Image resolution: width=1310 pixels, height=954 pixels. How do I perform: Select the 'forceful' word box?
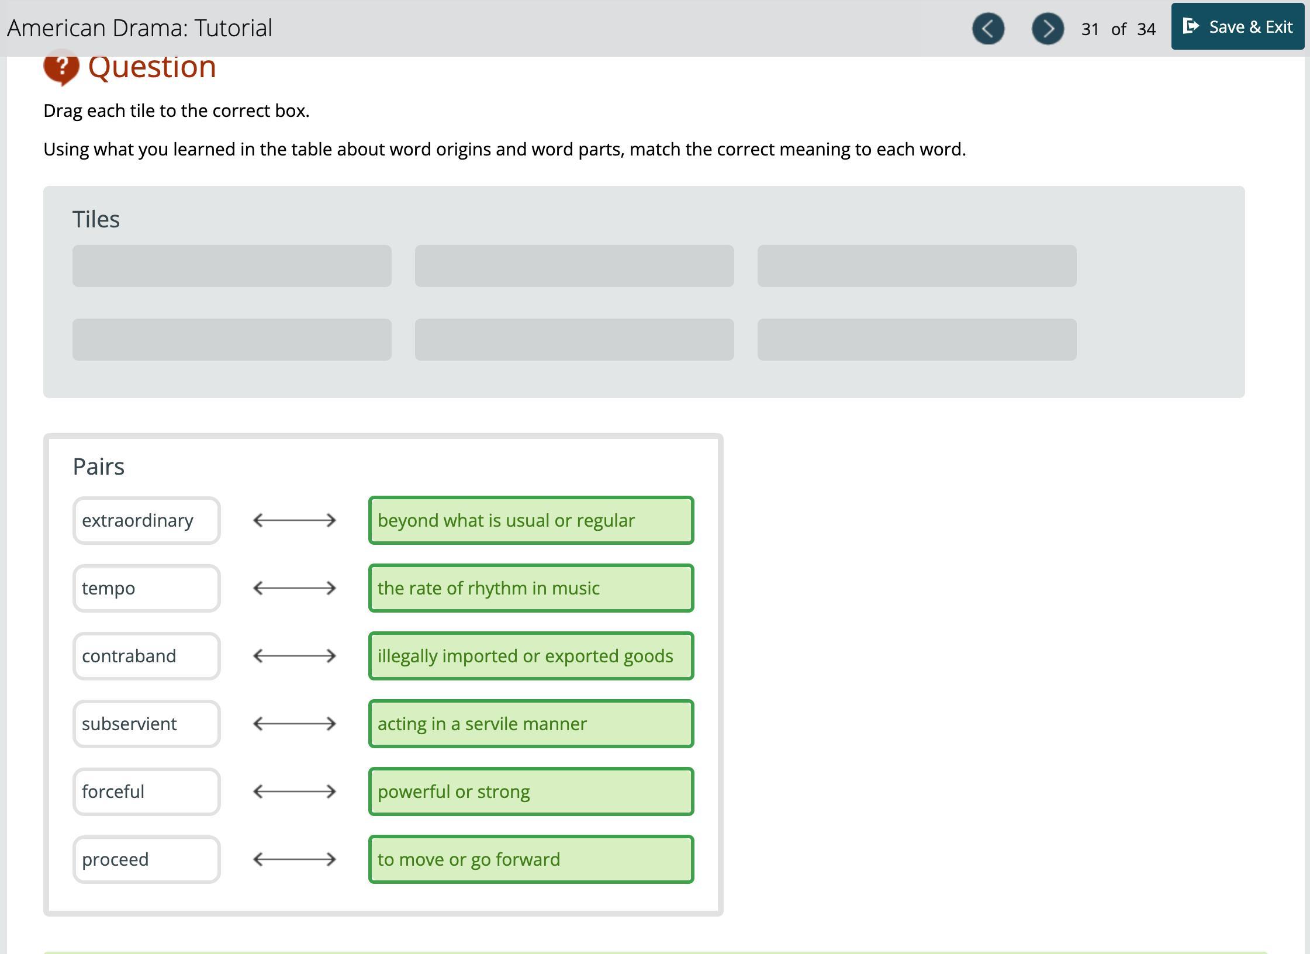click(146, 791)
